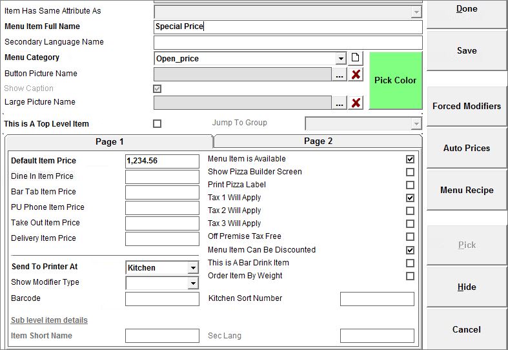The height and width of the screenshot is (350, 508).
Task: Enable Order Item By Weight
Action: (410, 276)
